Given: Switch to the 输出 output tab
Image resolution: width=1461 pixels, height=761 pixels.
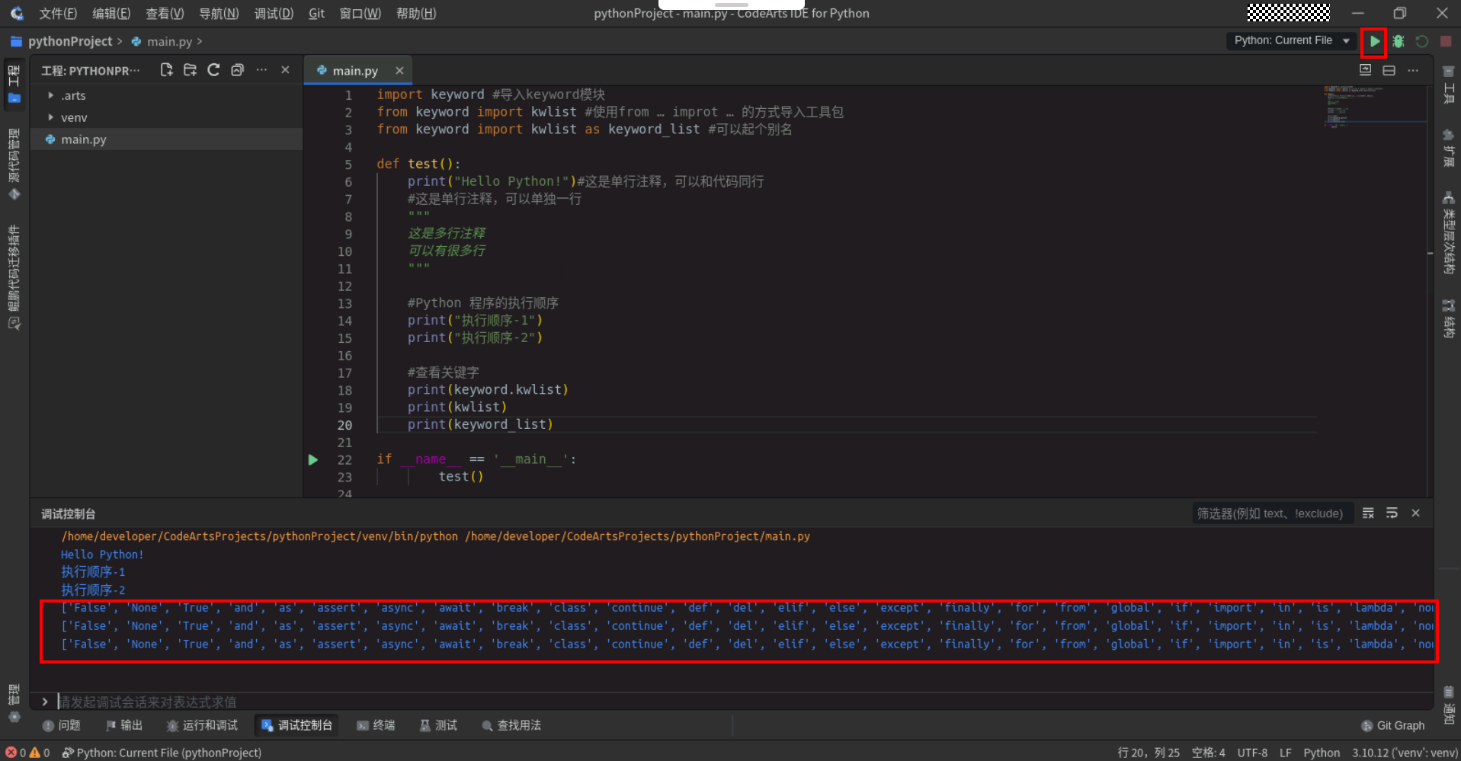Looking at the screenshot, I should tap(124, 725).
